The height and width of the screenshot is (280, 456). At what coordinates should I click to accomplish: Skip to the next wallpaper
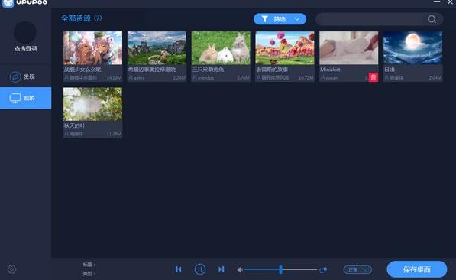[222, 269]
